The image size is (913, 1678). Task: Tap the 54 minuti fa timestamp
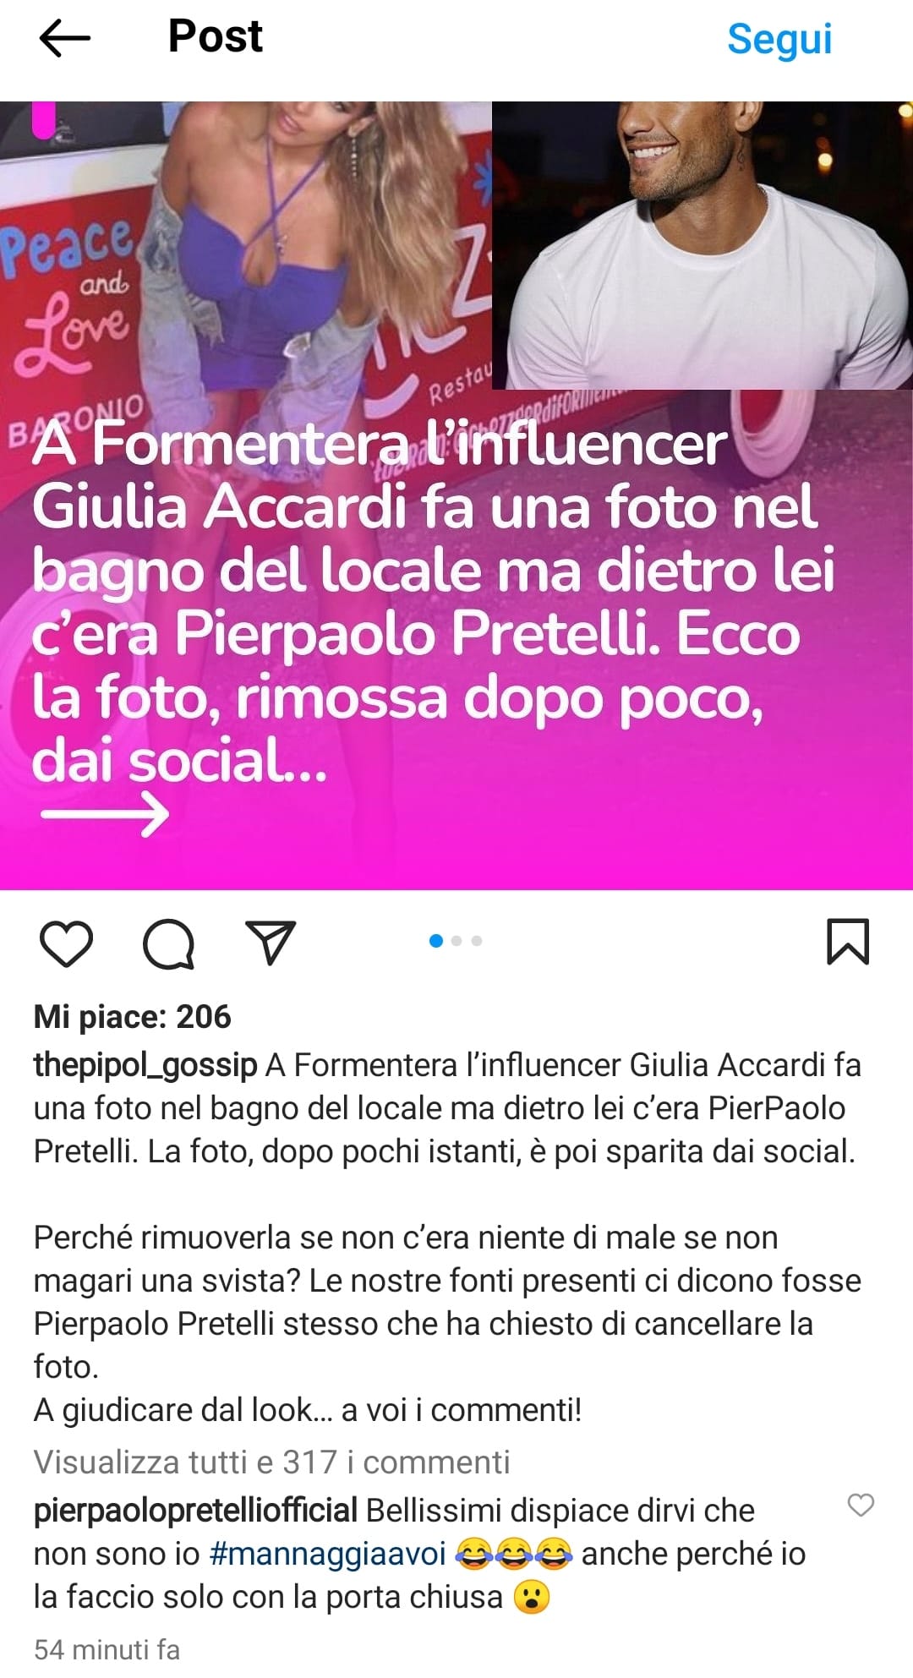pos(107,1648)
